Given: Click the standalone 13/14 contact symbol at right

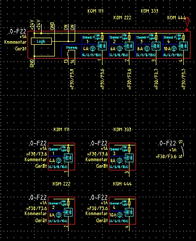Looking at the screenshot, I should [x=182, y=149].
